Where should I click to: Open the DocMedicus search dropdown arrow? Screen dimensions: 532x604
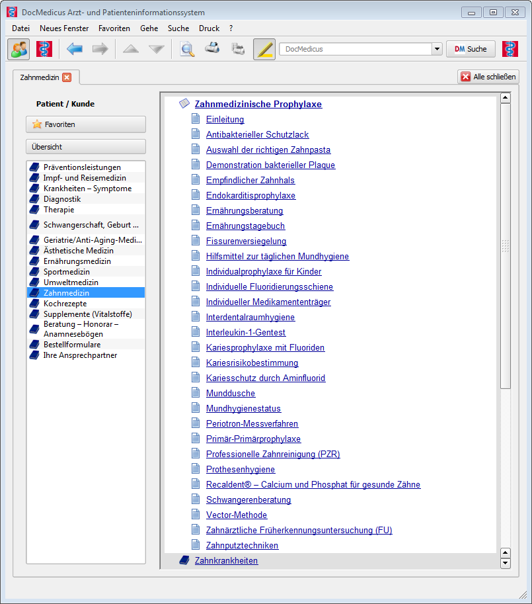[x=437, y=49]
